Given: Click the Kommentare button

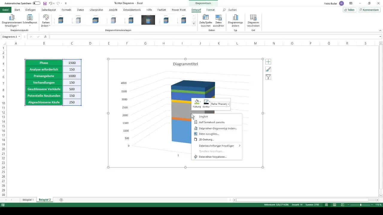Looking at the screenshot, I should point(369,10).
